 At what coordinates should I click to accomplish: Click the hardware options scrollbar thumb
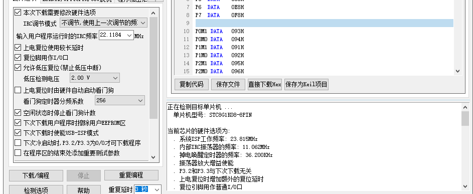click(x=153, y=68)
